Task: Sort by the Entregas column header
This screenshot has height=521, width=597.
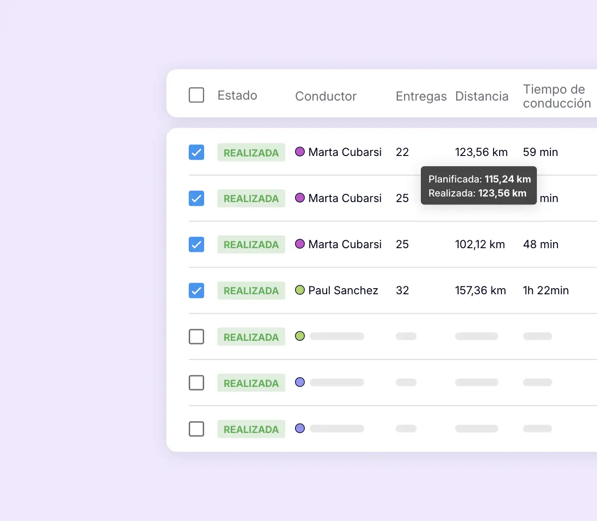Action: click(421, 96)
